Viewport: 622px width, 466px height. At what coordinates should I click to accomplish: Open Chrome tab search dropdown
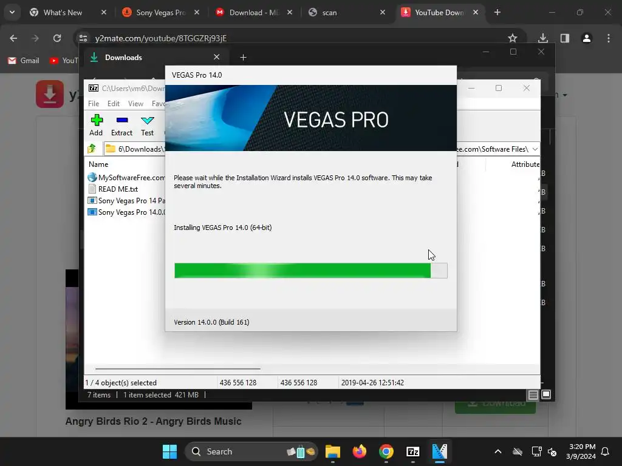click(12, 12)
